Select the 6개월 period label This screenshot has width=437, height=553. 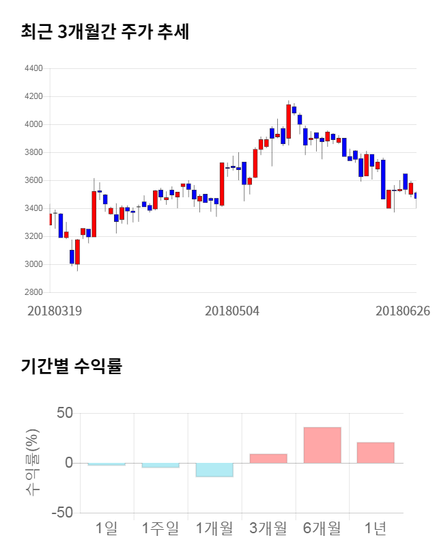[x=322, y=528]
